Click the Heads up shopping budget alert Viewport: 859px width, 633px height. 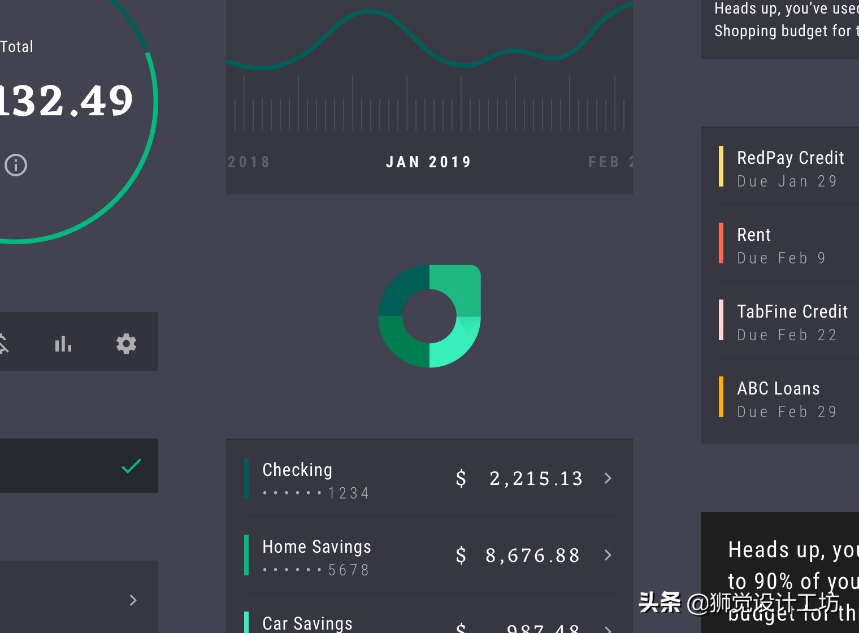pos(780,20)
